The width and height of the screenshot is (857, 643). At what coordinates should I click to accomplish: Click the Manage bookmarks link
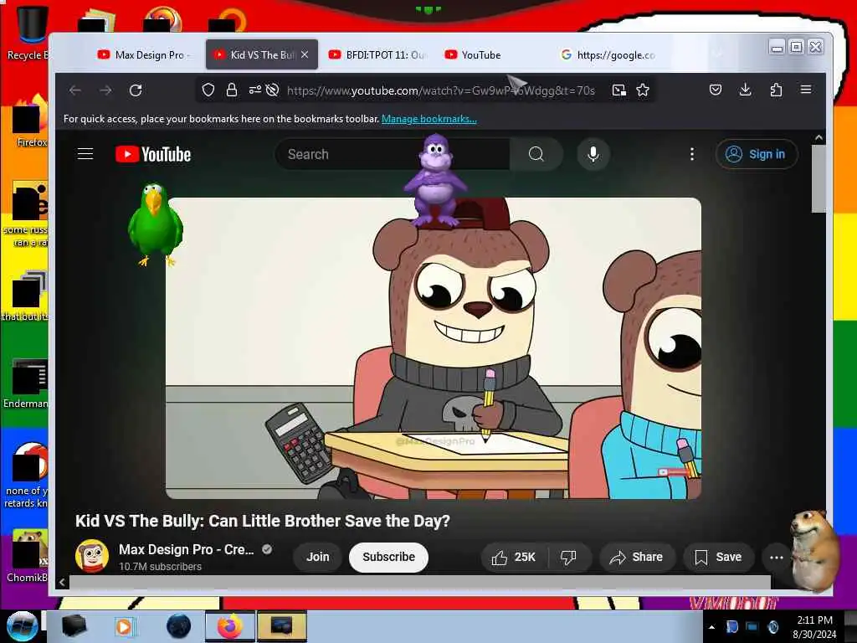[x=429, y=119]
